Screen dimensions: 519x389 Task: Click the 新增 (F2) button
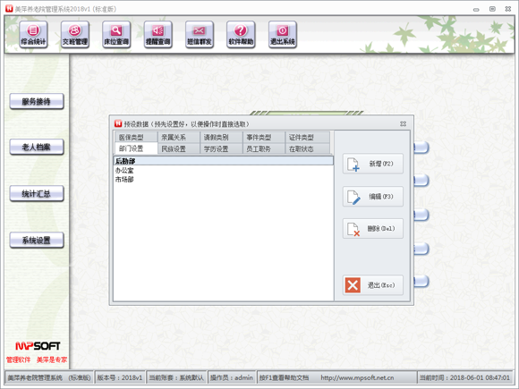pos(373,164)
